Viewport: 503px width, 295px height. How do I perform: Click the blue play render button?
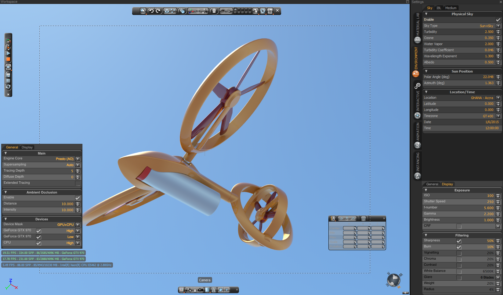[x=8, y=53]
